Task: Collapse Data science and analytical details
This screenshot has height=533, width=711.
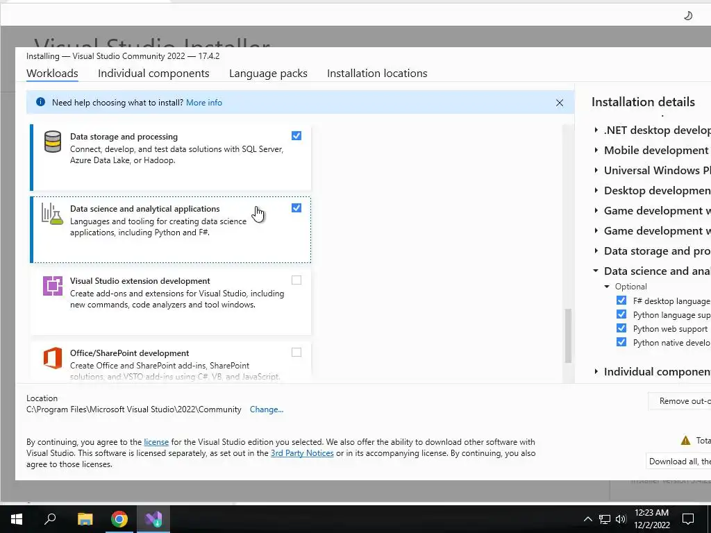Action: point(596,271)
